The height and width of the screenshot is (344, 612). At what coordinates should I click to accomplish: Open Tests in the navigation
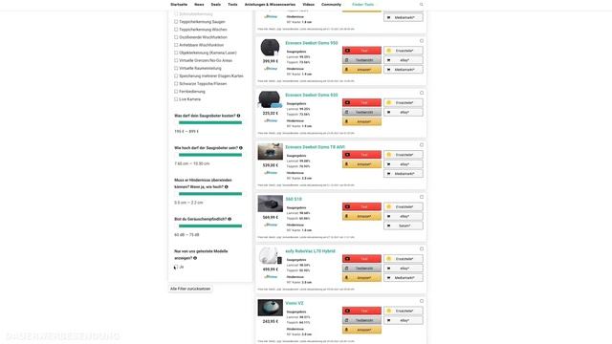232,4
